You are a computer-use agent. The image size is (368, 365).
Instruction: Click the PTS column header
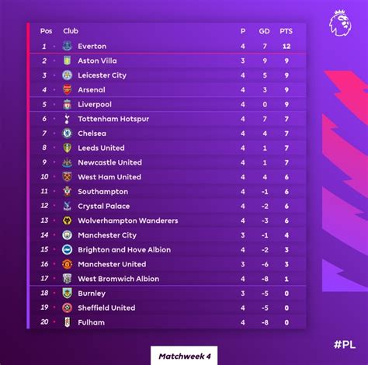tap(286, 31)
